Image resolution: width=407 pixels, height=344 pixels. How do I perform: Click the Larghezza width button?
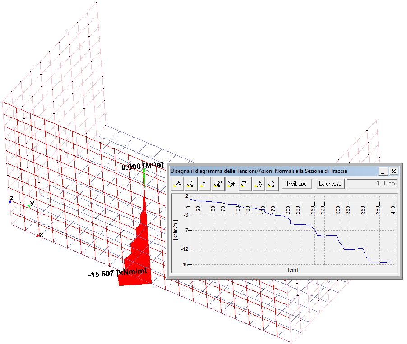pyautogui.click(x=330, y=184)
